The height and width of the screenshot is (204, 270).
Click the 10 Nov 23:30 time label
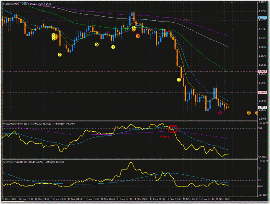coord(59,199)
